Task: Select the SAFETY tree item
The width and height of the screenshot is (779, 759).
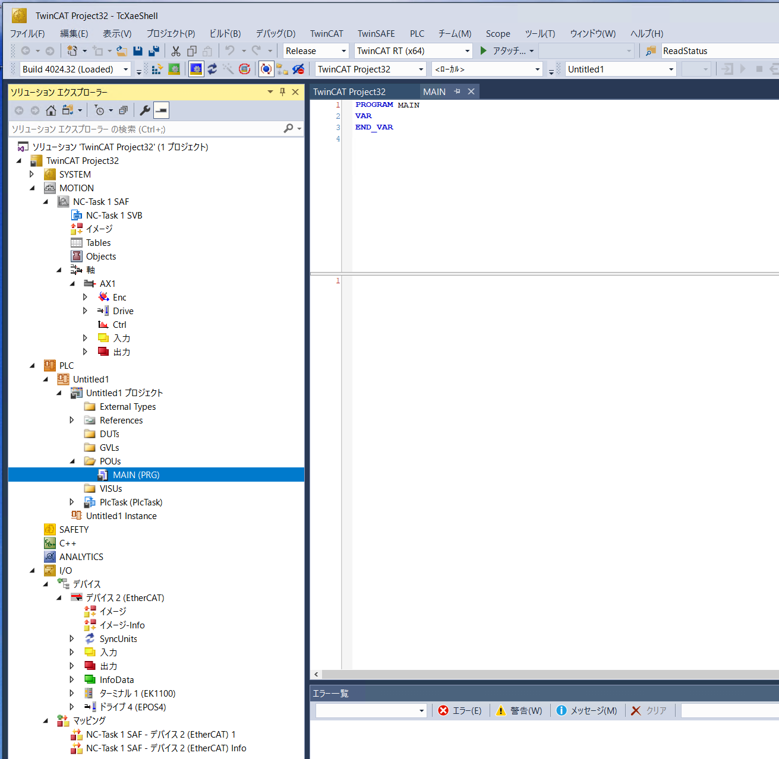Action: coord(74,530)
